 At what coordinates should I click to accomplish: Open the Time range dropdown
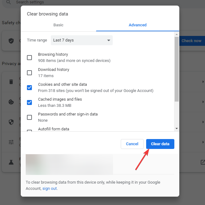[x=81, y=40]
